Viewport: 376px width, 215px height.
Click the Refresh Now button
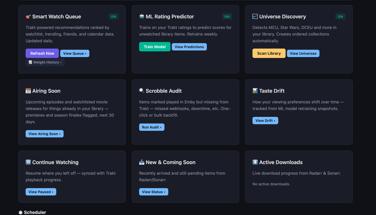point(42,53)
